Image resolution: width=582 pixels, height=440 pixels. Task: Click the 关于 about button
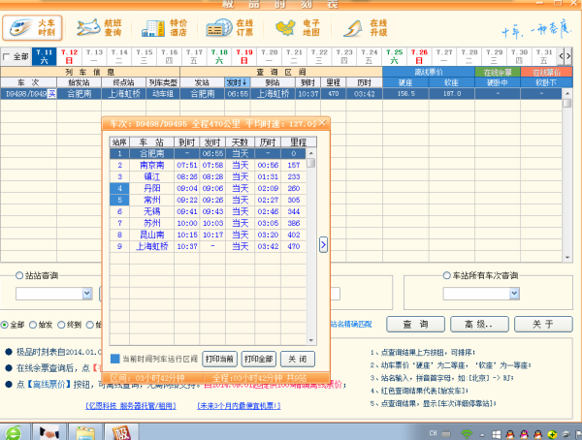point(543,325)
